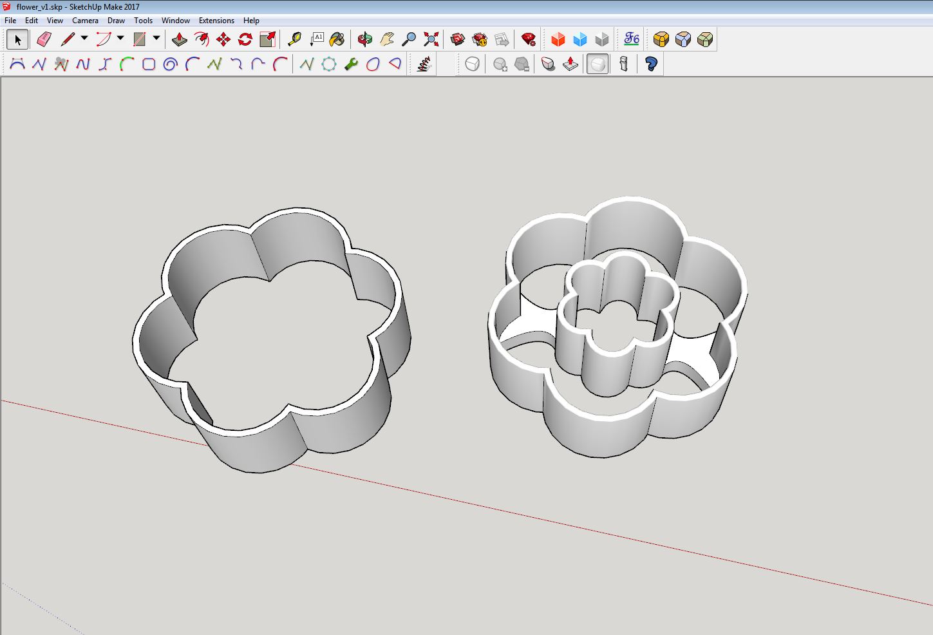
Task: Select the red closed loop curve tool
Action: click(x=373, y=64)
